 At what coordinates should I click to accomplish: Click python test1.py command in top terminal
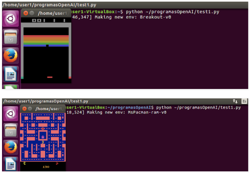tap(172, 12)
